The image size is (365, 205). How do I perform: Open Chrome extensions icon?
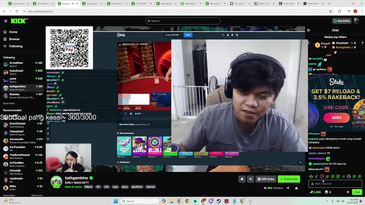pos(339,11)
